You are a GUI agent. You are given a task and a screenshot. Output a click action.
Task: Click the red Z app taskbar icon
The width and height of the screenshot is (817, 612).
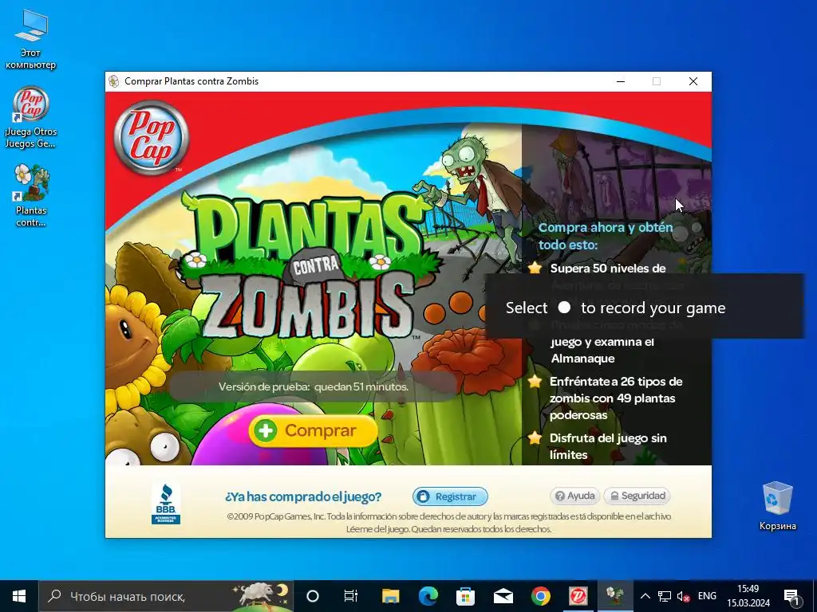578,596
